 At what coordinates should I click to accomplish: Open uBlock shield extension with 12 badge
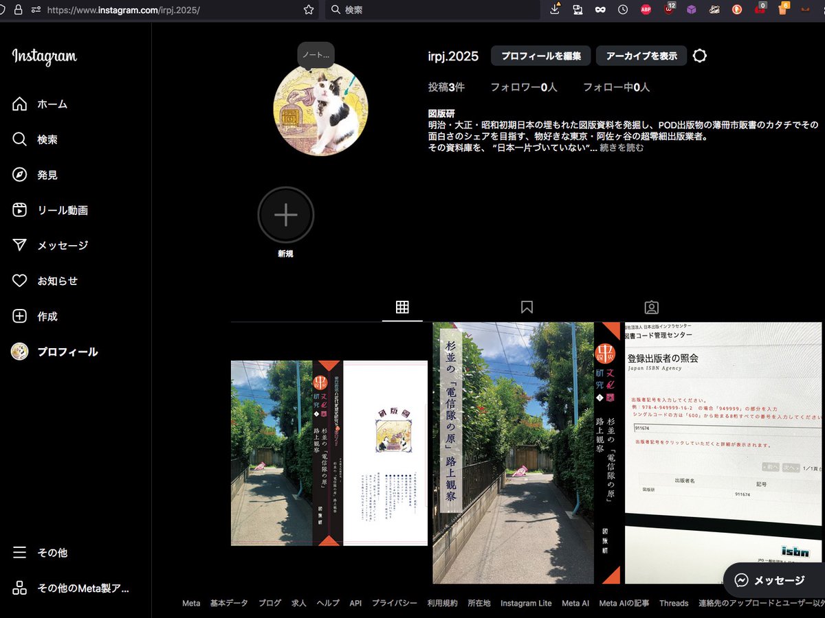pos(670,9)
